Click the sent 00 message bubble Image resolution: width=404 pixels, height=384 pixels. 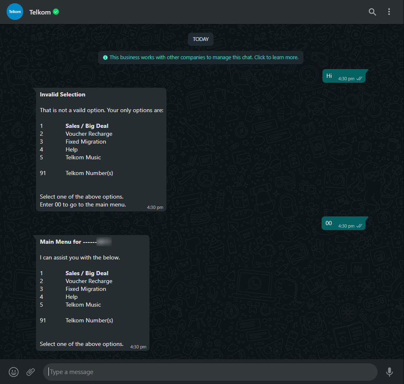(344, 223)
